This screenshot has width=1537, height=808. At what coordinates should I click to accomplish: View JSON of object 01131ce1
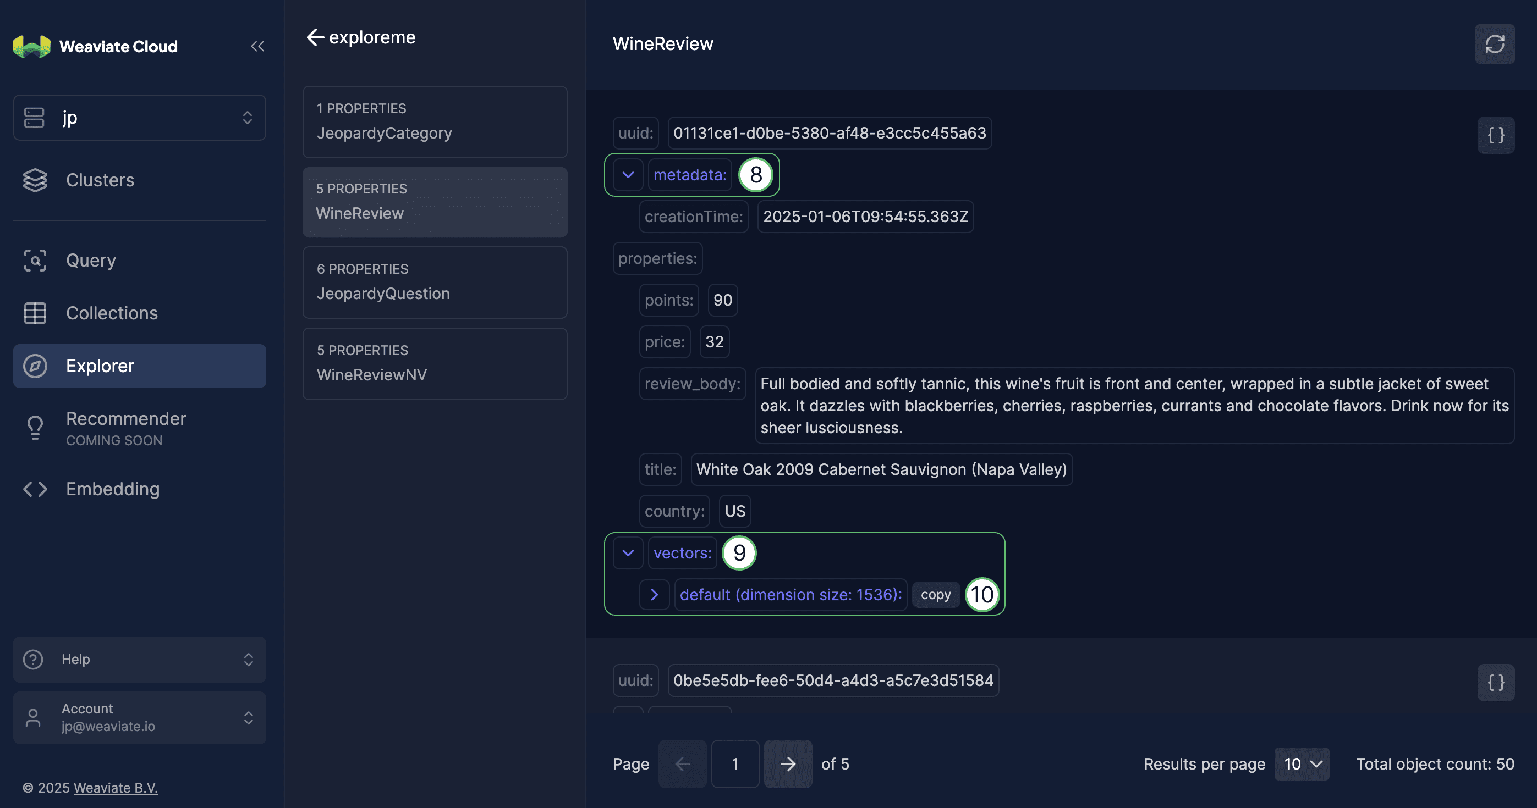1496,135
